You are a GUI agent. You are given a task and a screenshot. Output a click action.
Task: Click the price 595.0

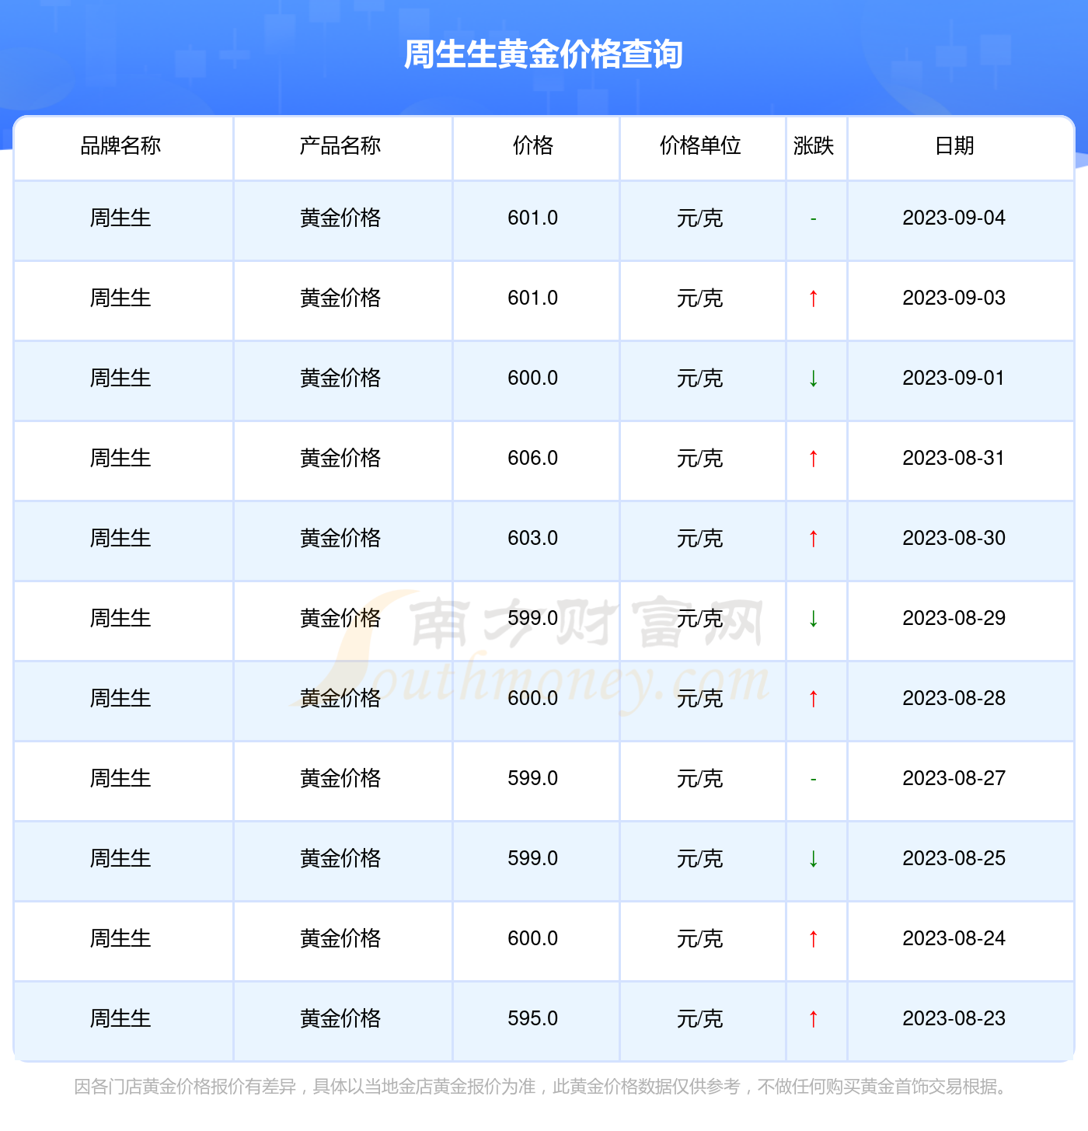(533, 1019)
